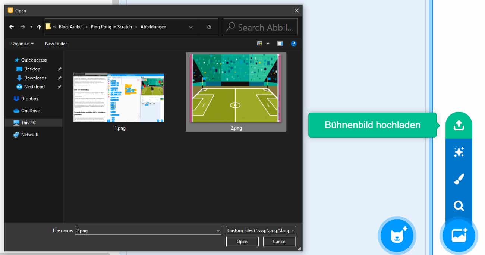Open the Custom Files file type dropdown
485x255 pixels.
point(260,230)
